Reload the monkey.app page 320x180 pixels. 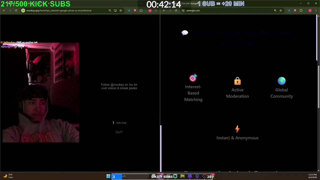point(16,10)
